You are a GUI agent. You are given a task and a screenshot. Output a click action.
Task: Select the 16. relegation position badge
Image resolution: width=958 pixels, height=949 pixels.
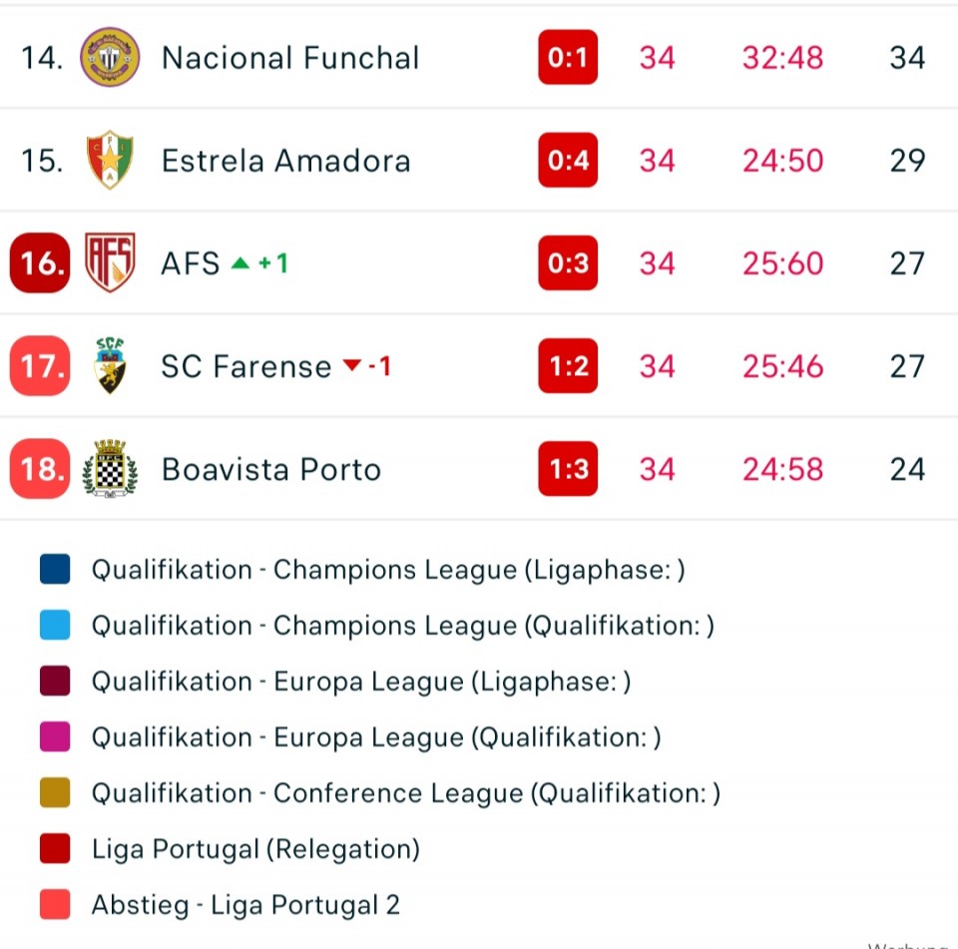40,262
